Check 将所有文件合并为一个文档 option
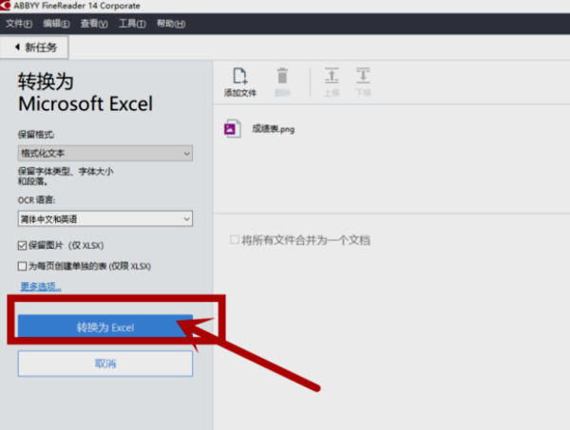 click(235, 240)
